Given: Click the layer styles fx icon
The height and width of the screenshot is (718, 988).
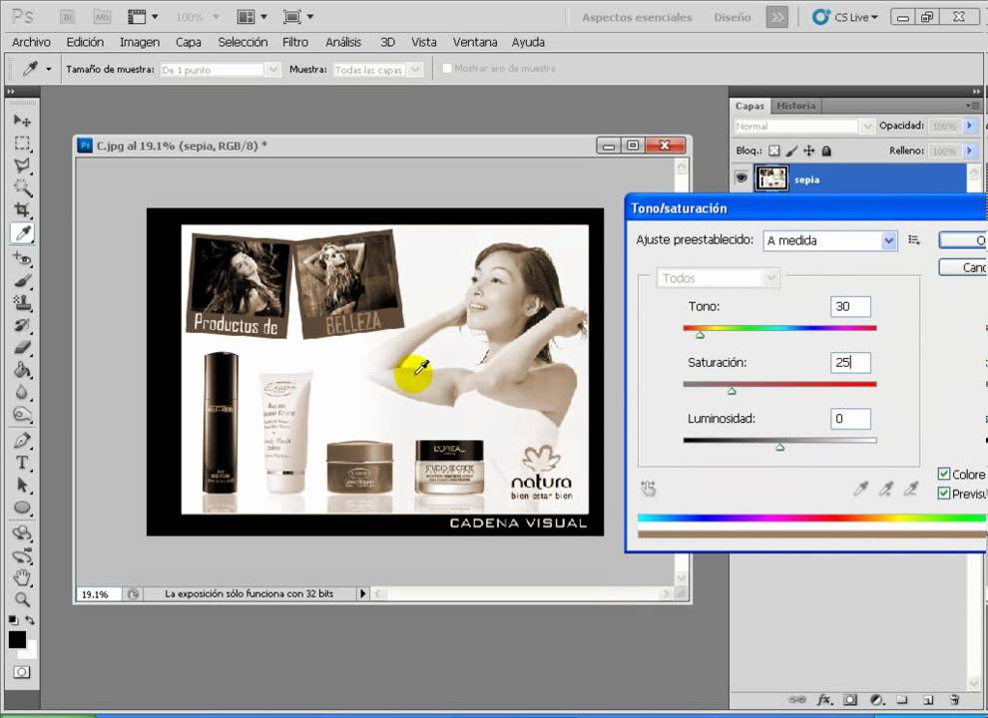Looking at the screenshot, I should [x=824, y=700].
